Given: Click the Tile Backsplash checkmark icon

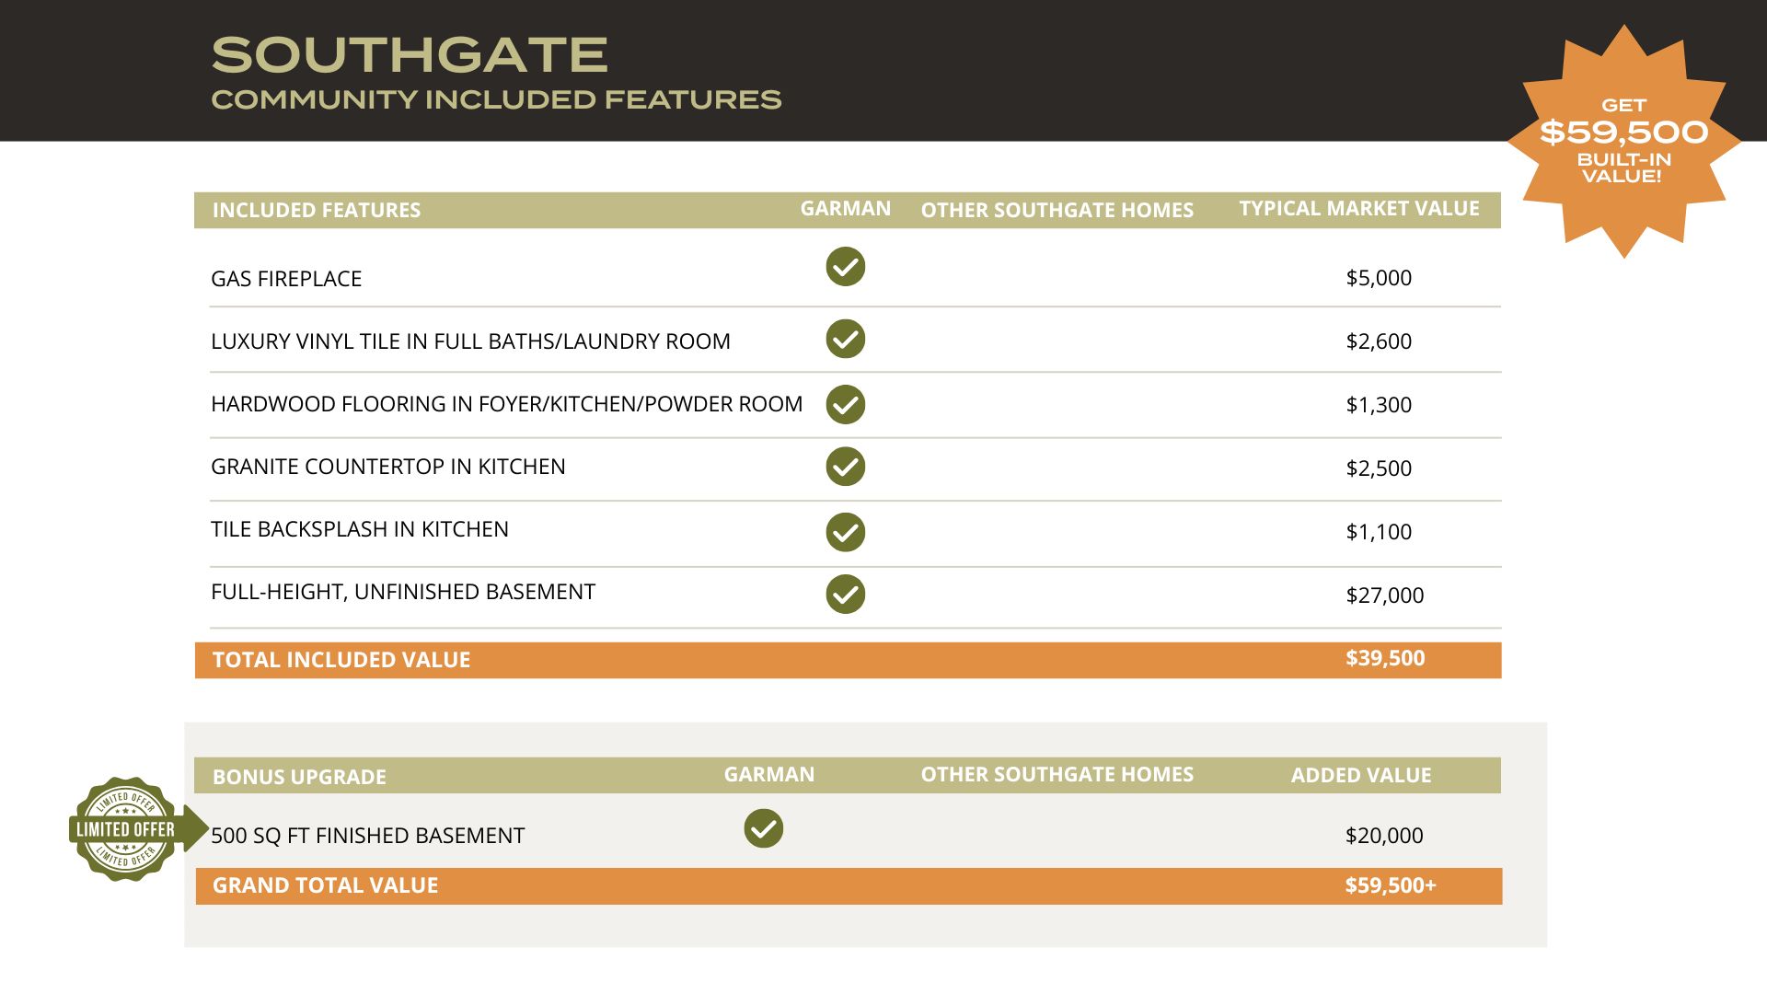Looking at the screenshot, I should pos(845,532).
